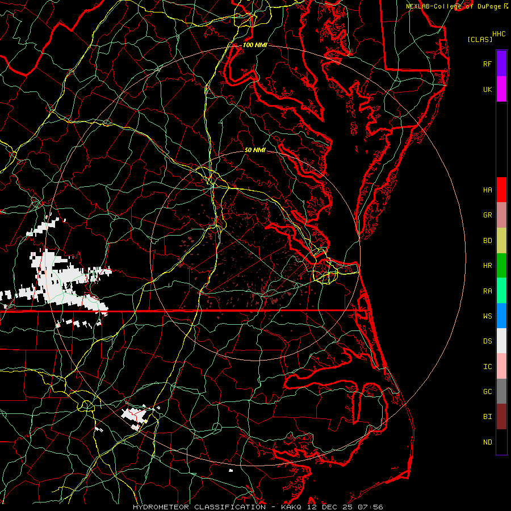Click the HHC product label
Screen dimensions: 511x511
click(499, 34)
